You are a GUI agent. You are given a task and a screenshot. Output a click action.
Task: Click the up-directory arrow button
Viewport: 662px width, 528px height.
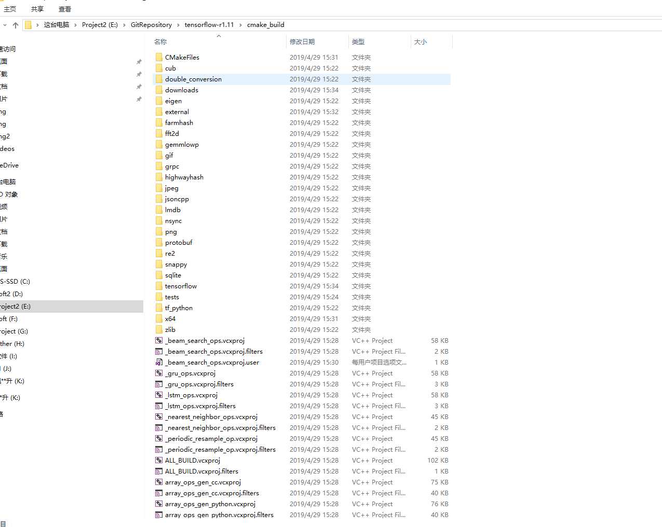[16, 25]
